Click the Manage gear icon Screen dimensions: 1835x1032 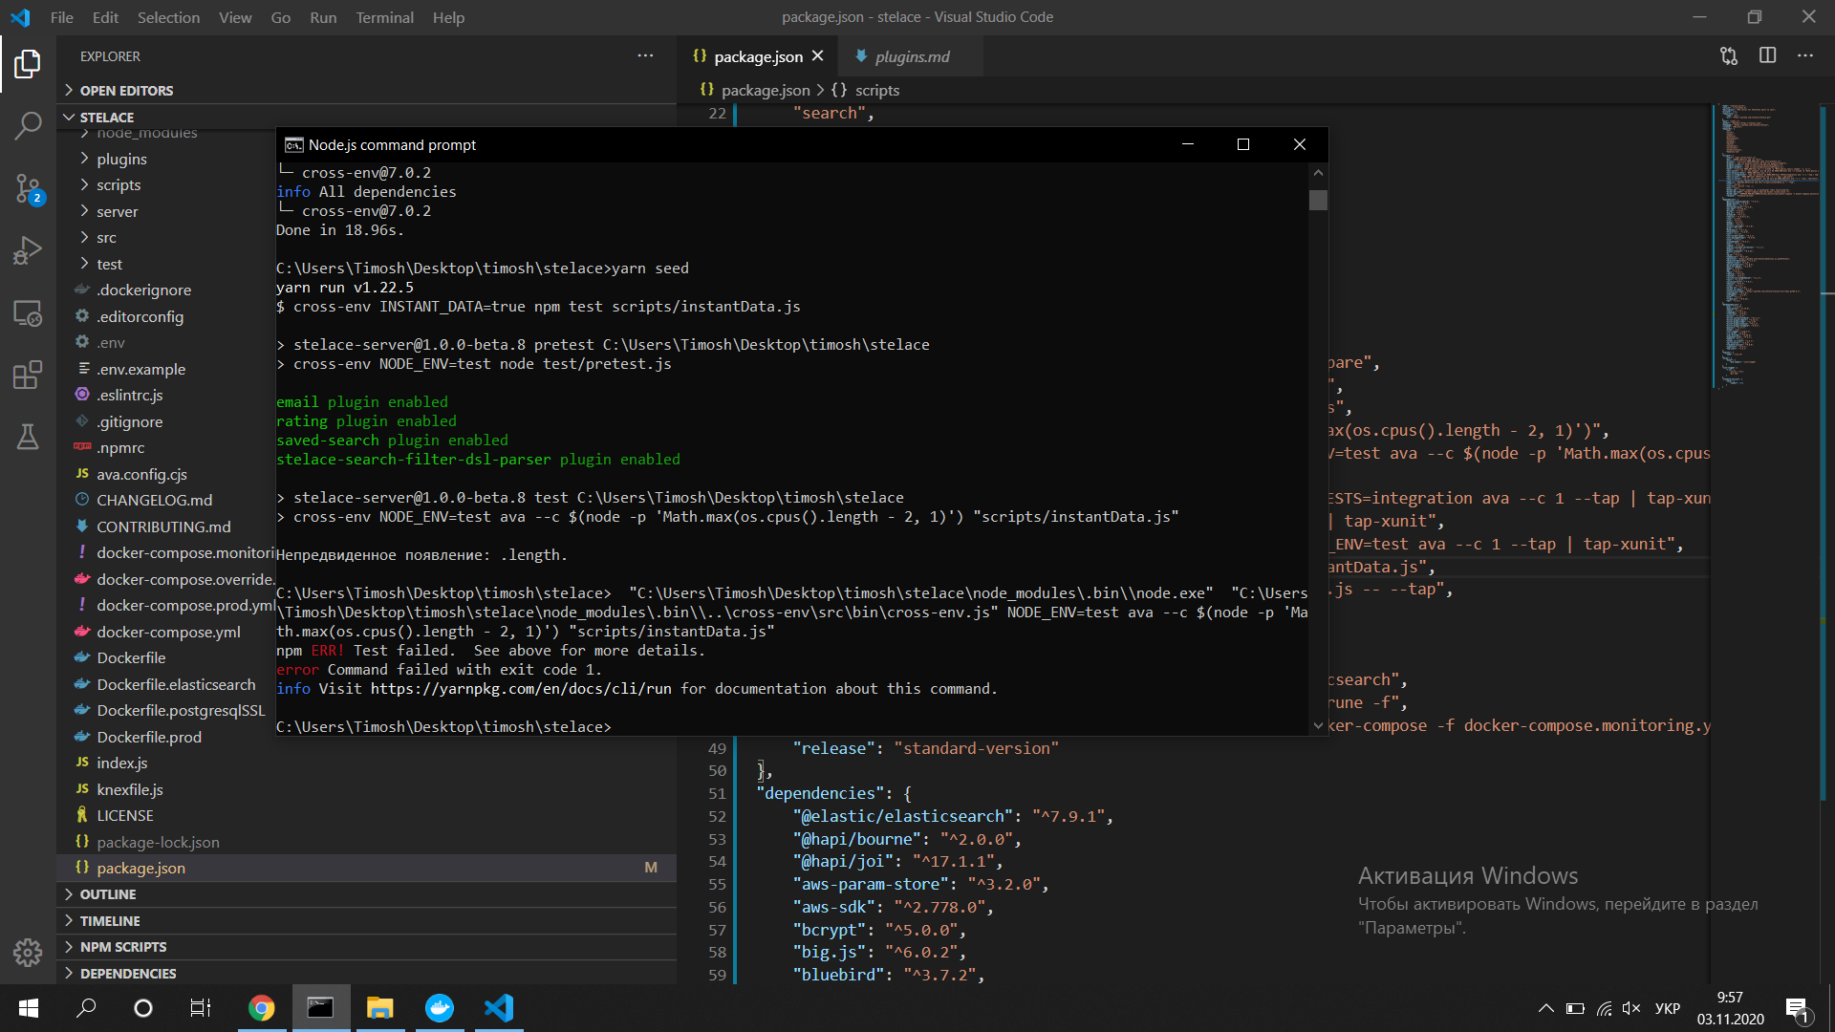tap(28, 952)
